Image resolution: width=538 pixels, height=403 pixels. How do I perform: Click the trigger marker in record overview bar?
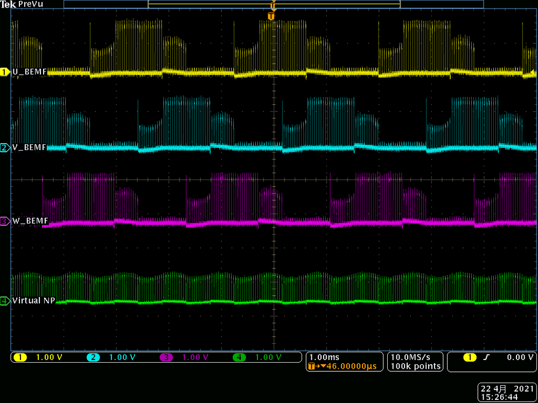tap(273, 5)
